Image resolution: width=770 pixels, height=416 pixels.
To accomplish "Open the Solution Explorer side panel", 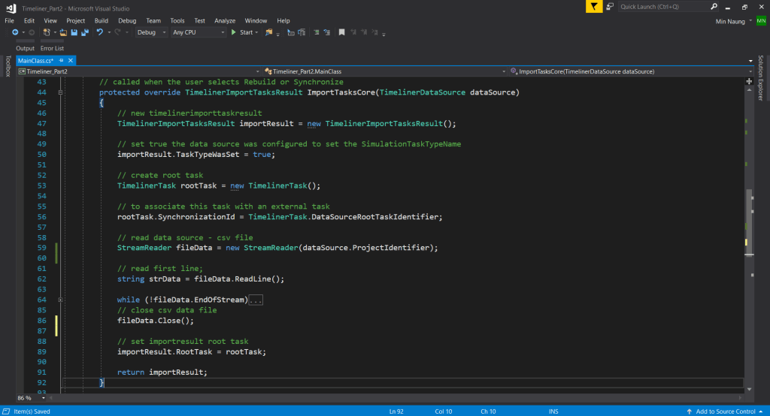I will pyautogui.click(x=760, y=79).
